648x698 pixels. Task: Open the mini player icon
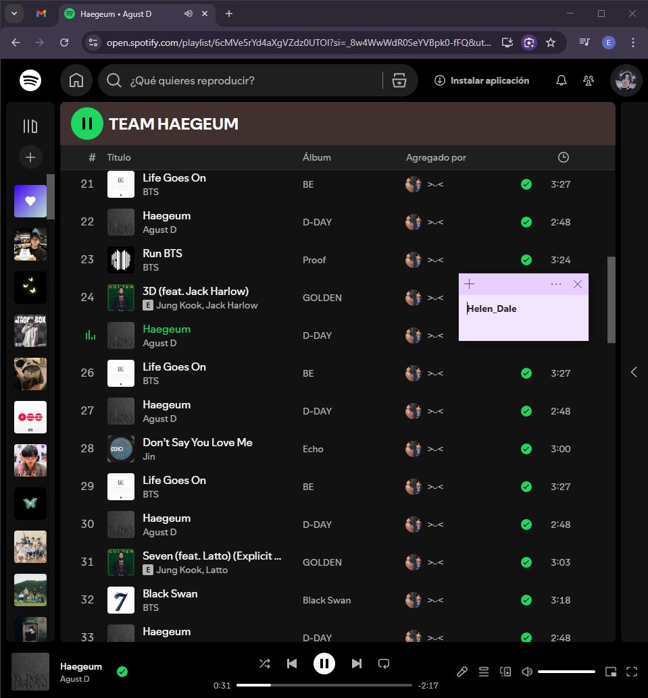pyautogui.click(x=611, y=672)
